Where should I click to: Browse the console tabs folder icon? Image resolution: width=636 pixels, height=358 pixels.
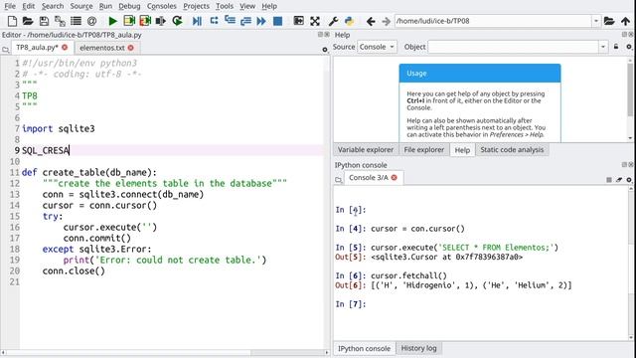[x=338, y=179]
